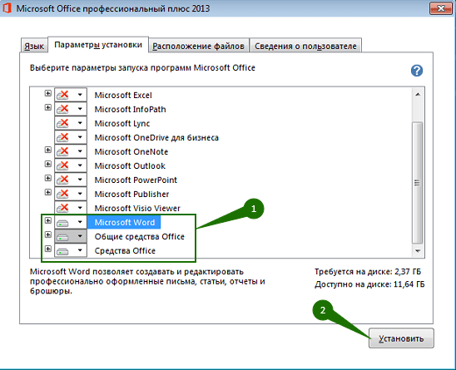Open the dropdown arrow for Общие средства Office
456x370 pixels.
tap(80, 236)
